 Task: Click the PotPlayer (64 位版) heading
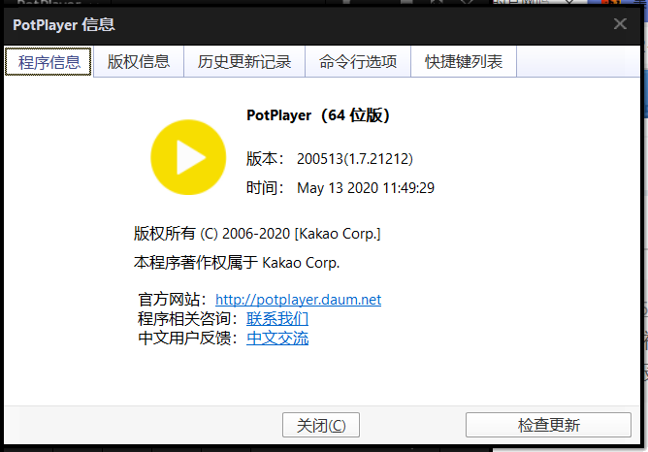[x=318, y=115]
